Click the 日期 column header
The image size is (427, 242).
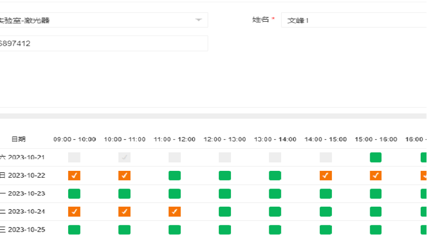click(19, 139)
